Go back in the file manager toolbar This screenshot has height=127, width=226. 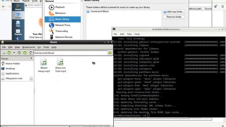pyautogui.click(x=9, y=53)
